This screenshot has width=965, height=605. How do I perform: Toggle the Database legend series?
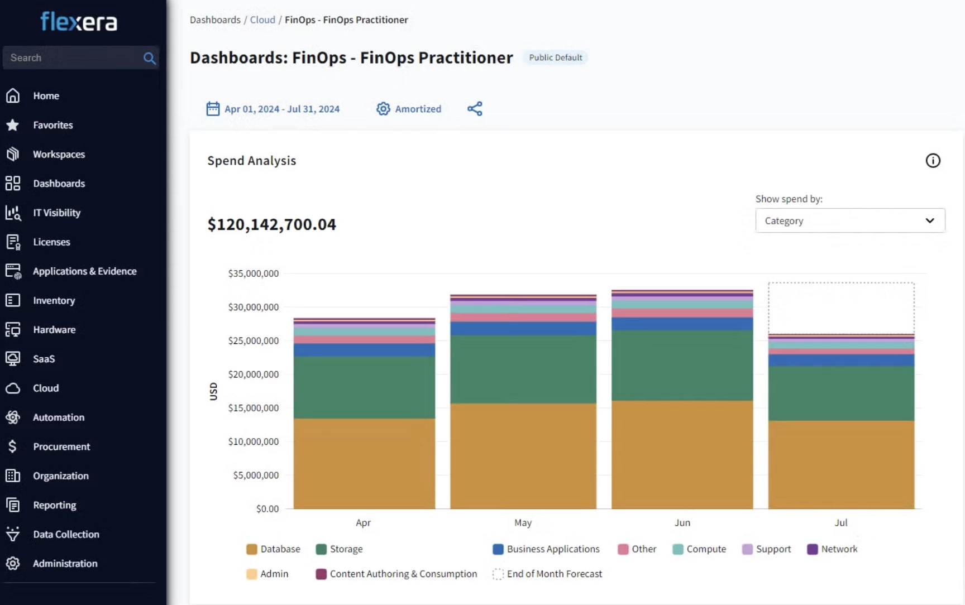coord(273,549)
